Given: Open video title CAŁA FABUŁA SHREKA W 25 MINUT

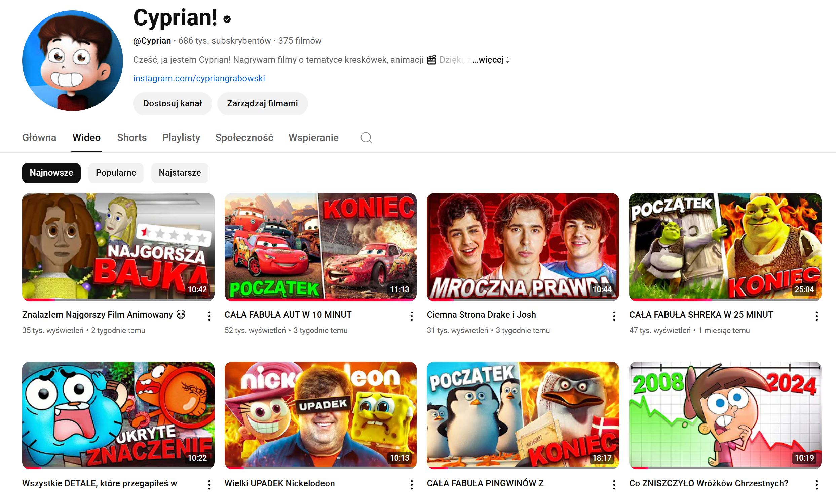Looking at the screenshot, I should click(701, 315).
